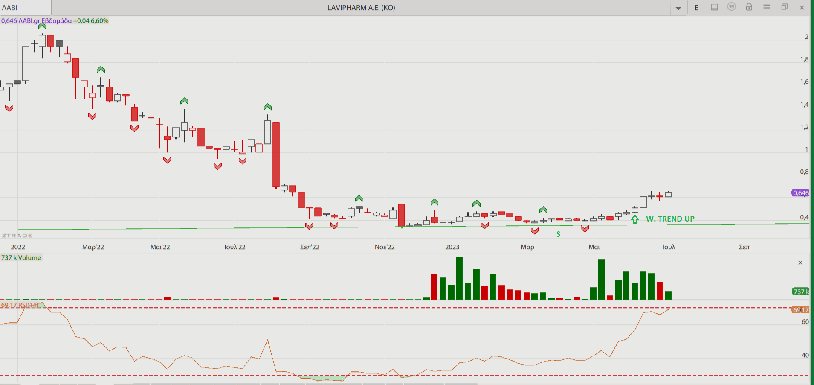This screenshot has width=814, height=385.
Task: Click the red down-chevron below the Μαρ 2023 candle
Action: click(x=535, y=230)
